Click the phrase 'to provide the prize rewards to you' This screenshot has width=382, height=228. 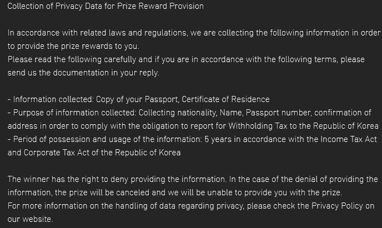point(73,46)
